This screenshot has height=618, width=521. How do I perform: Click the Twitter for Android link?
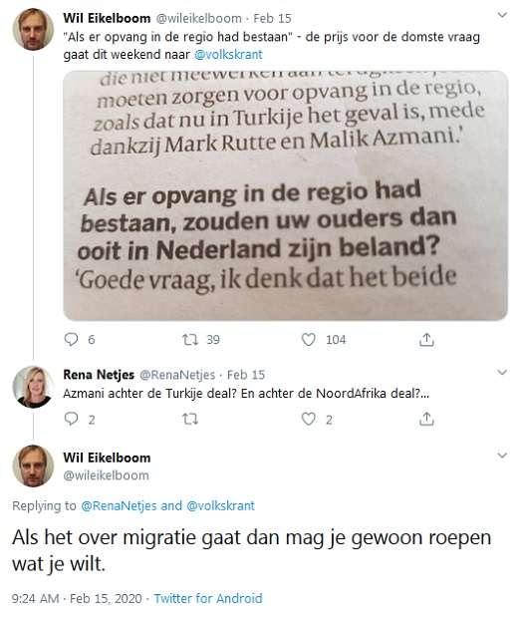(208, 598)
